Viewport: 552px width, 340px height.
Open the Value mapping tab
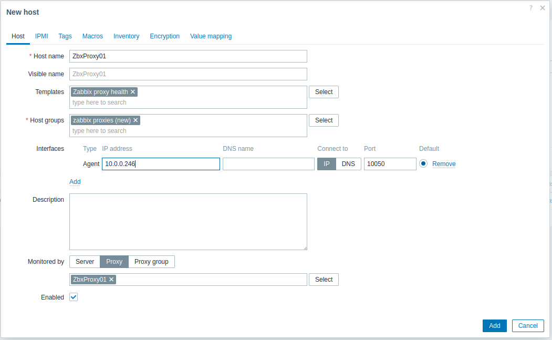click(211, 36)
